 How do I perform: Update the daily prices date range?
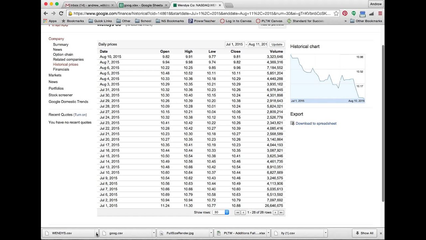[277, 44]
